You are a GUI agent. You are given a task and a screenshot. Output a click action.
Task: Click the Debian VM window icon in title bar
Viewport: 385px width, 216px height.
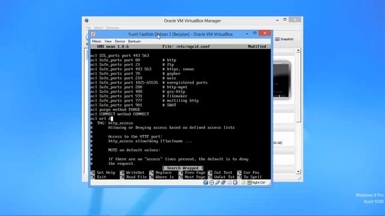pos(94,34)
